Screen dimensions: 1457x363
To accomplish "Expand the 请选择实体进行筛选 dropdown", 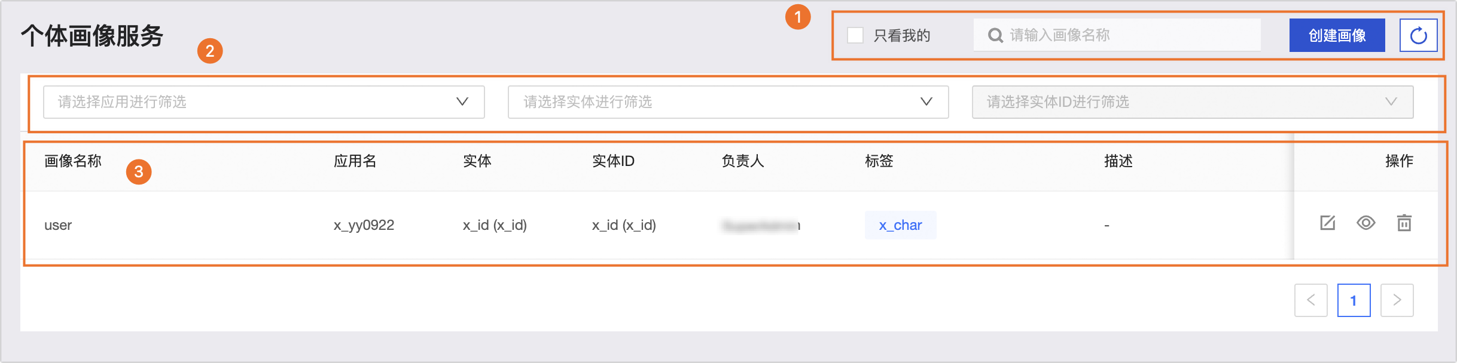I will point(728,102).
